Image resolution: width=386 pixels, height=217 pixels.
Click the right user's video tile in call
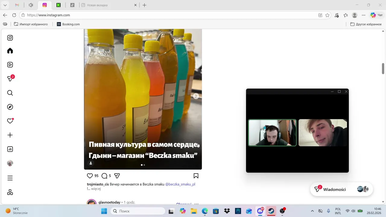(x=323, y=133)
